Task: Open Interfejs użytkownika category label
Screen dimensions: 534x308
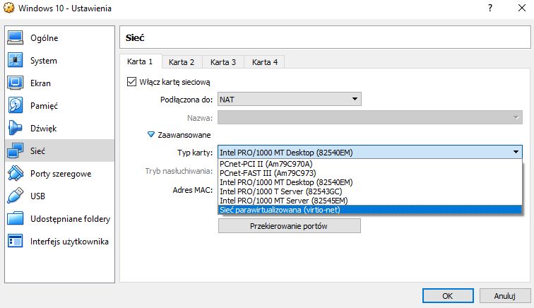Action: click(x=69, y=241)
